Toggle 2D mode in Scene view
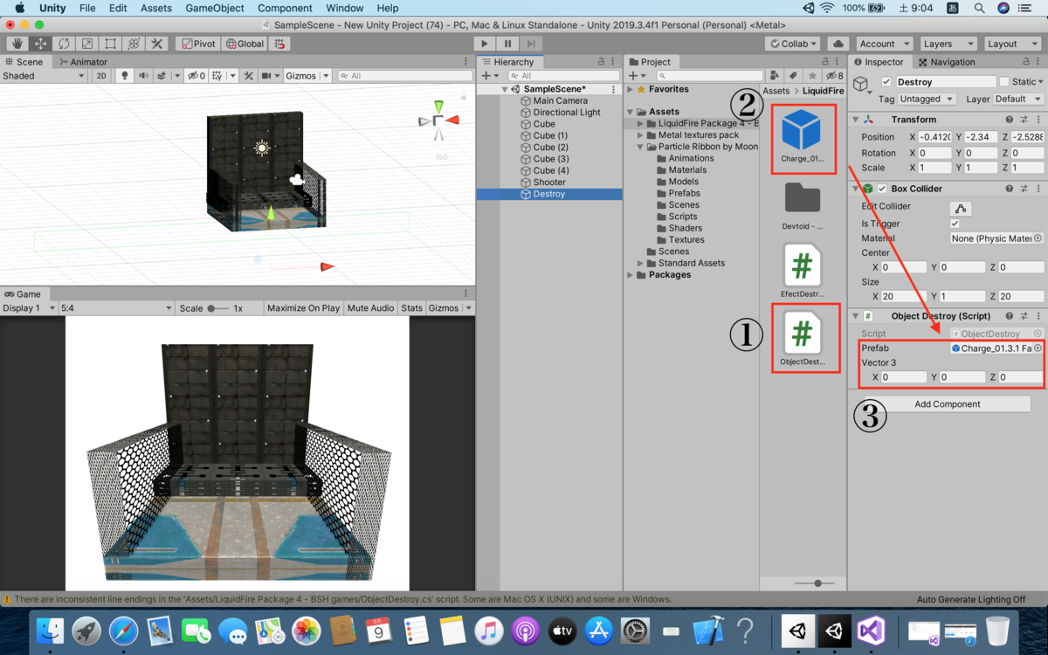Image resolution: width=1048 pixels, height=655 pixels. pyautogui.click(x=101, y=76)
